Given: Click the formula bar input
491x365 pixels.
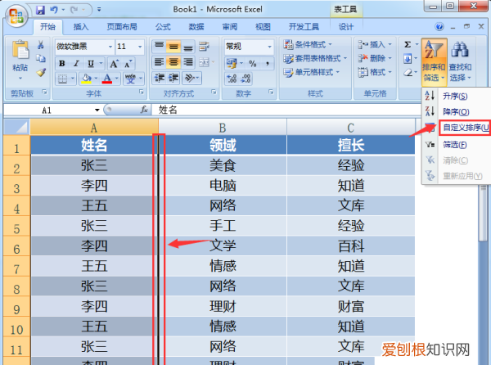Looking at the screenshot, I should [286, 110].
